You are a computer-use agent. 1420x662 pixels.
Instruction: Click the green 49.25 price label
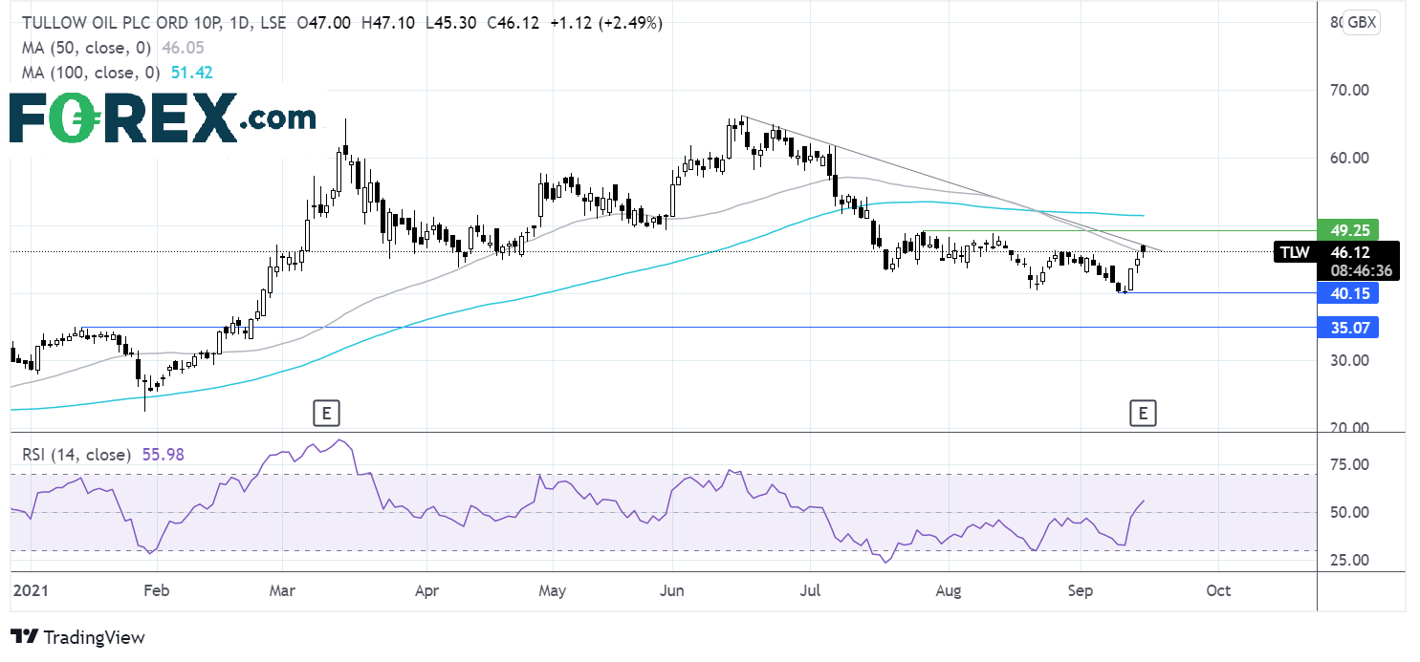coord(1348,230)
